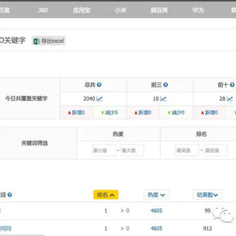
Task: Click the help icon beside keyword column header
Action: tap(10, 195)
